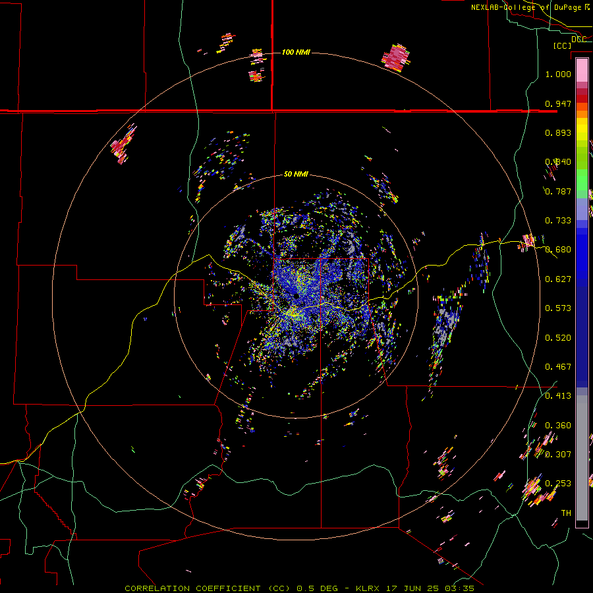Pick the red color bar segment
The image size is (593, 593).
point(582,99)
